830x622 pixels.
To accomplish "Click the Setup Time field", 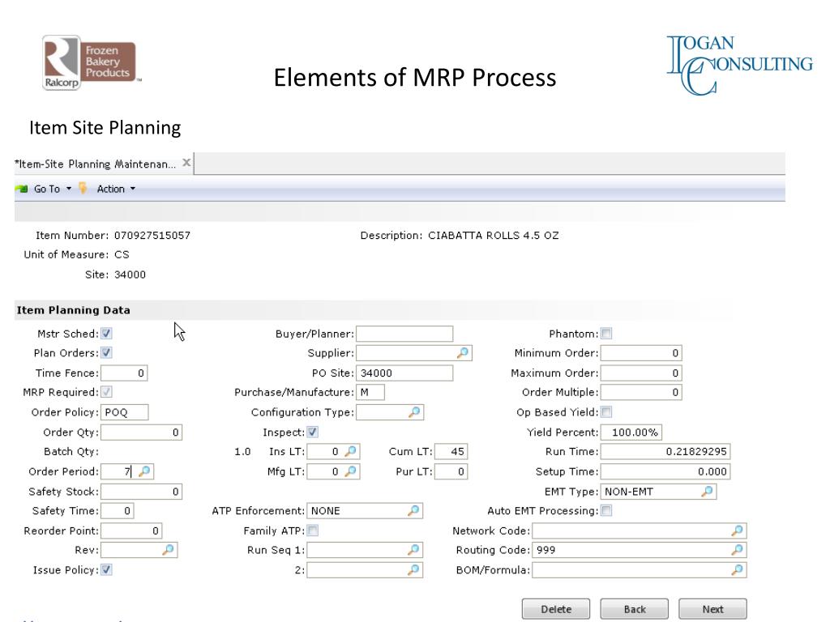I will tap(665, 471).
